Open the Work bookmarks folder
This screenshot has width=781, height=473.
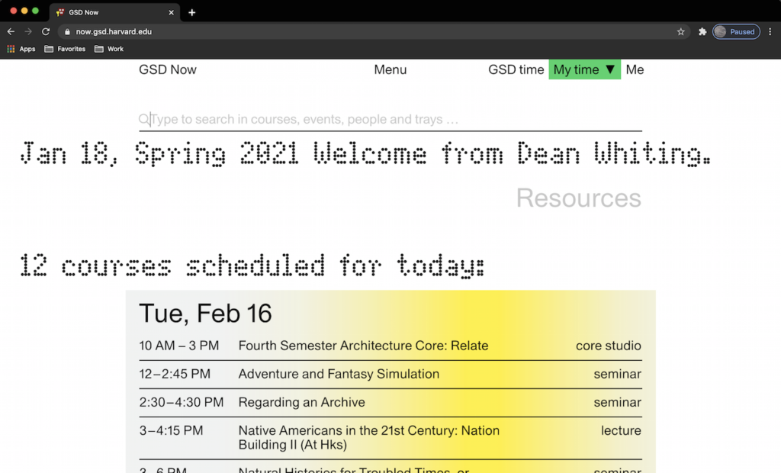pyautogui.click(x=109, y=49)
